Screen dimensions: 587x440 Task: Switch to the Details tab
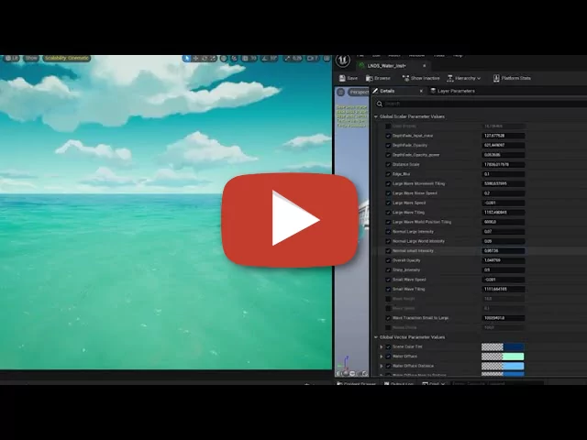click(x=387, y=91)
